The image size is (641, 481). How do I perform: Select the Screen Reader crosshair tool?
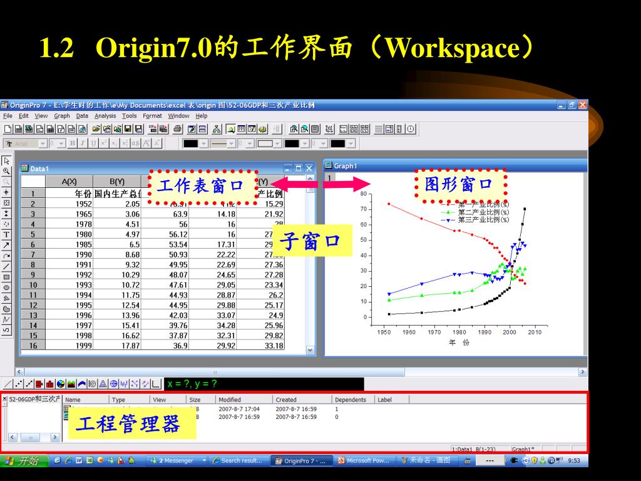tap(6, 192)
